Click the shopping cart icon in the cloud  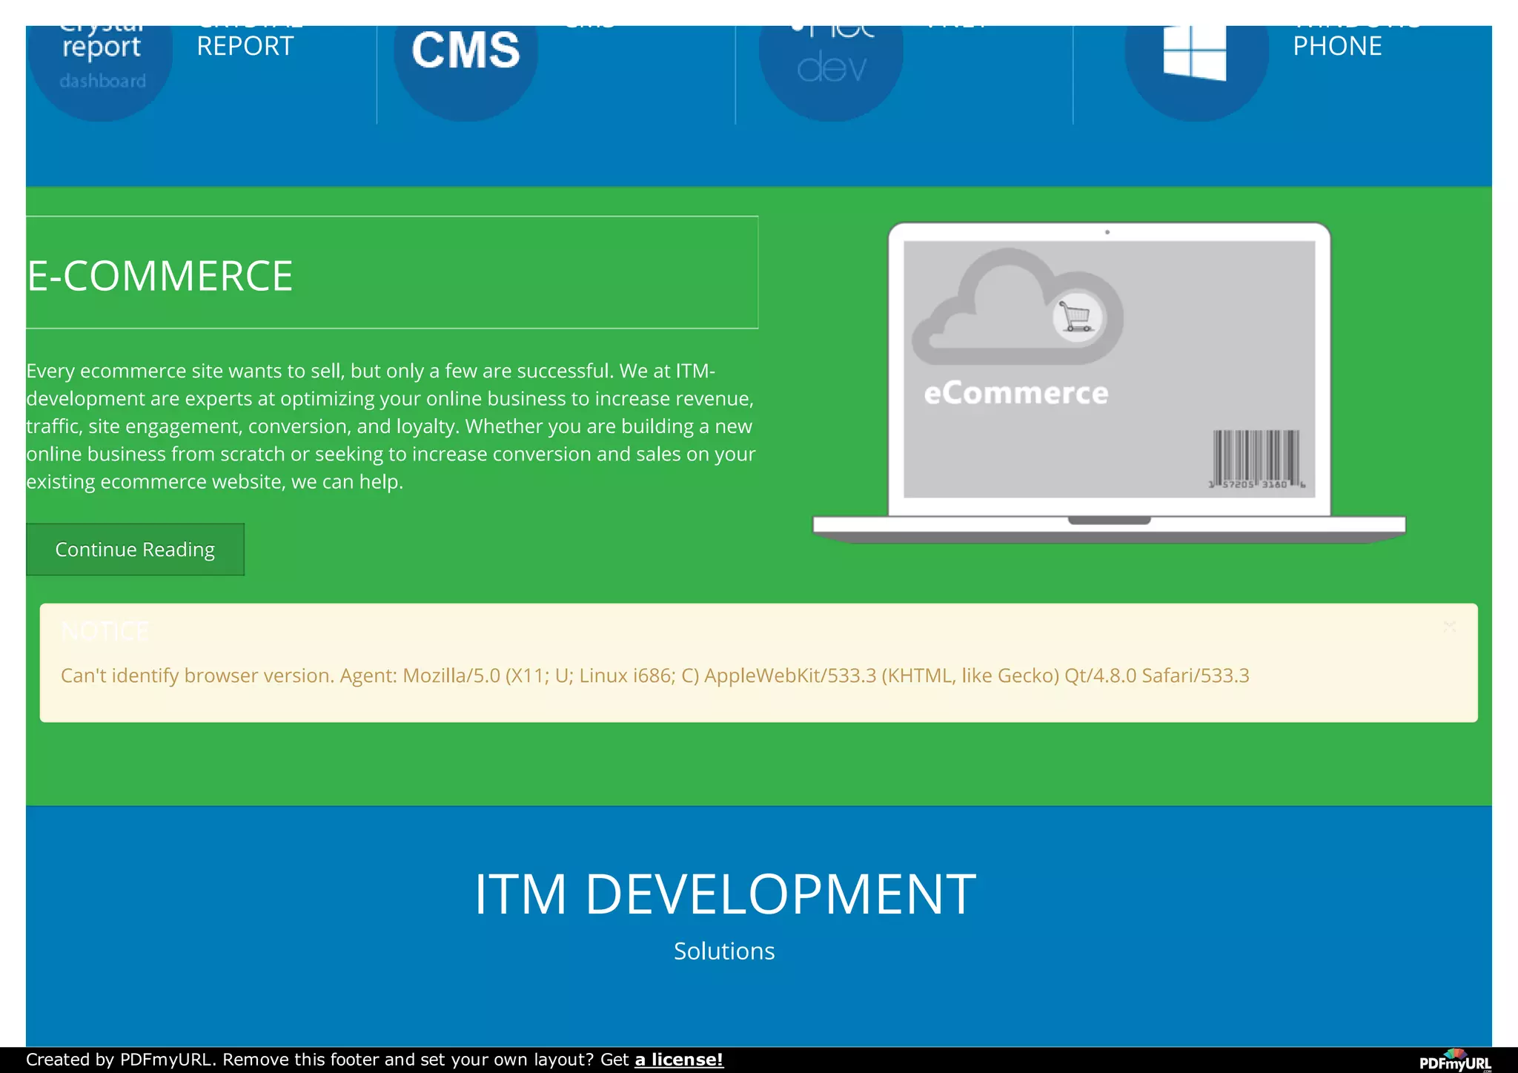point(1076,317)
